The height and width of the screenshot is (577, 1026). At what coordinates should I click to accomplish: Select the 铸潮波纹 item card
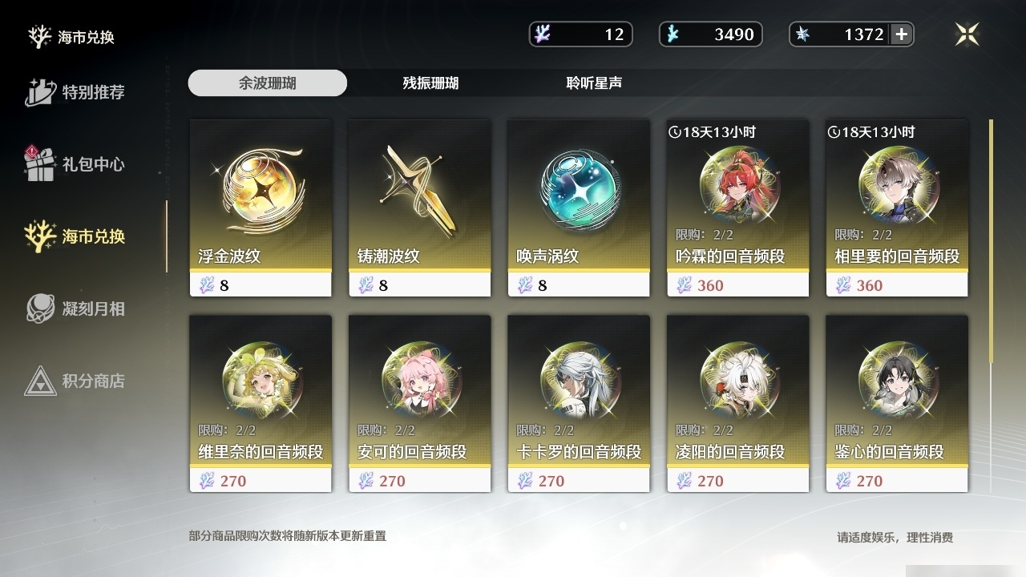click(x=420, y=208)
